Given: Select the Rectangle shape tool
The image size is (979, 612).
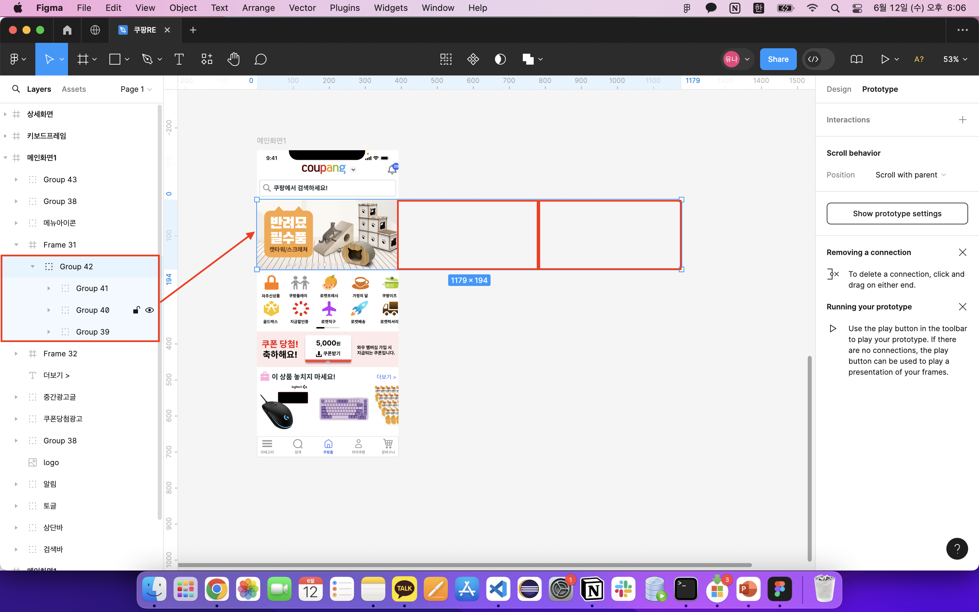Looking at the screenshot, I should [x=115, y=60].
